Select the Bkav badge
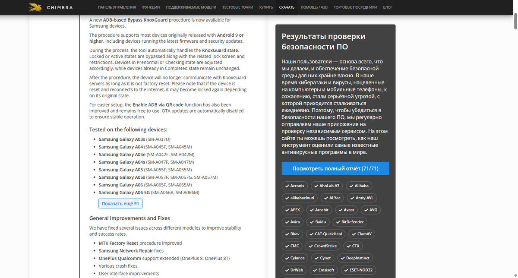Viewport: 518px width, 278px height. (292, 234)
